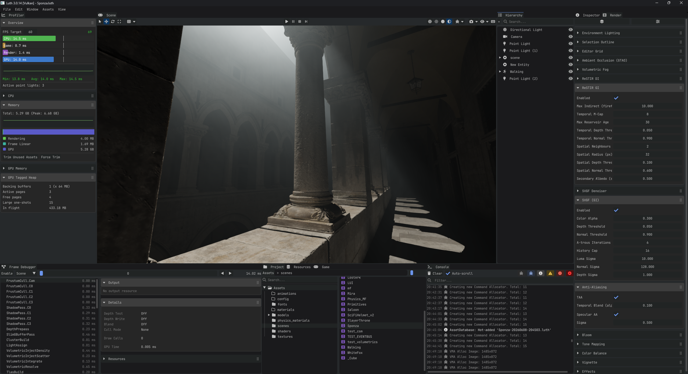This screenshot has width=688, height=374.
Task: Select the half-filled circle shading mode
Action: [x=449, y=21]
